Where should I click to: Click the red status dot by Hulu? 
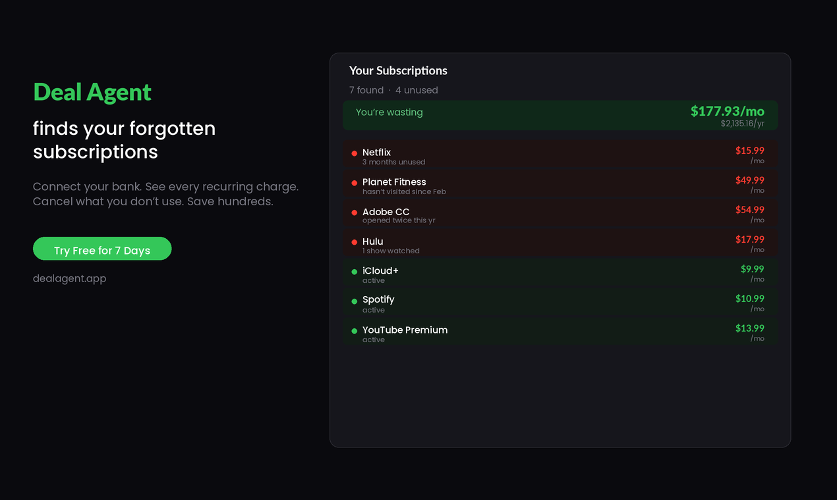(355, 242)
